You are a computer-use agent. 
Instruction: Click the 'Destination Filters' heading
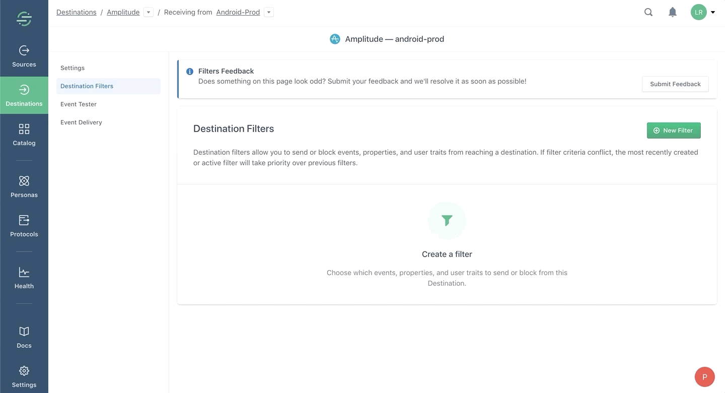[234, 128]
